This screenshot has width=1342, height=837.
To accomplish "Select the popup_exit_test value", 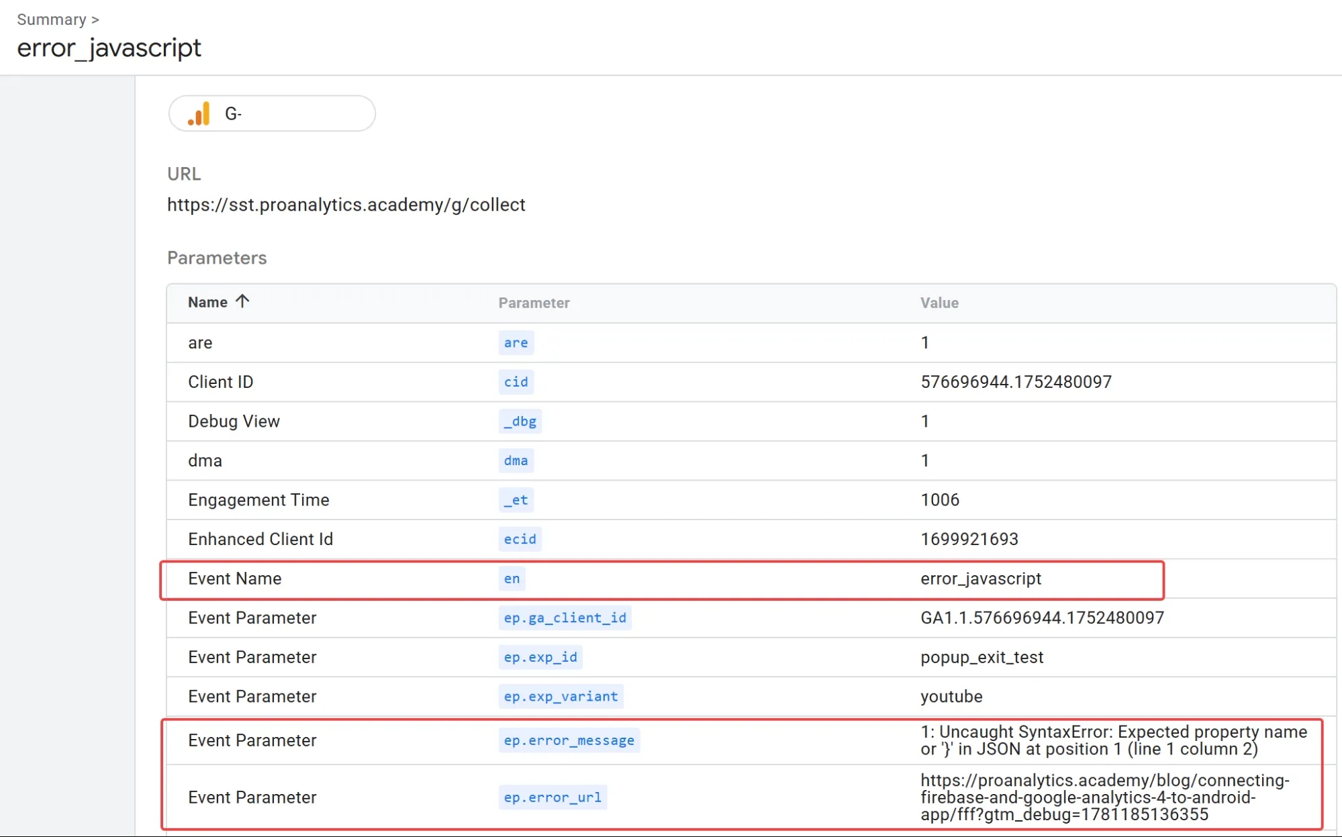I will 981,657.
